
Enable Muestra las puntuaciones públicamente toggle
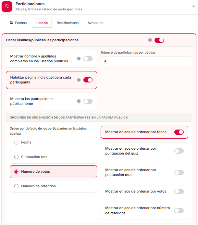(88, 101)
